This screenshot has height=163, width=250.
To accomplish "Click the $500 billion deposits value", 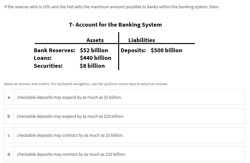I will coord(166,50).
